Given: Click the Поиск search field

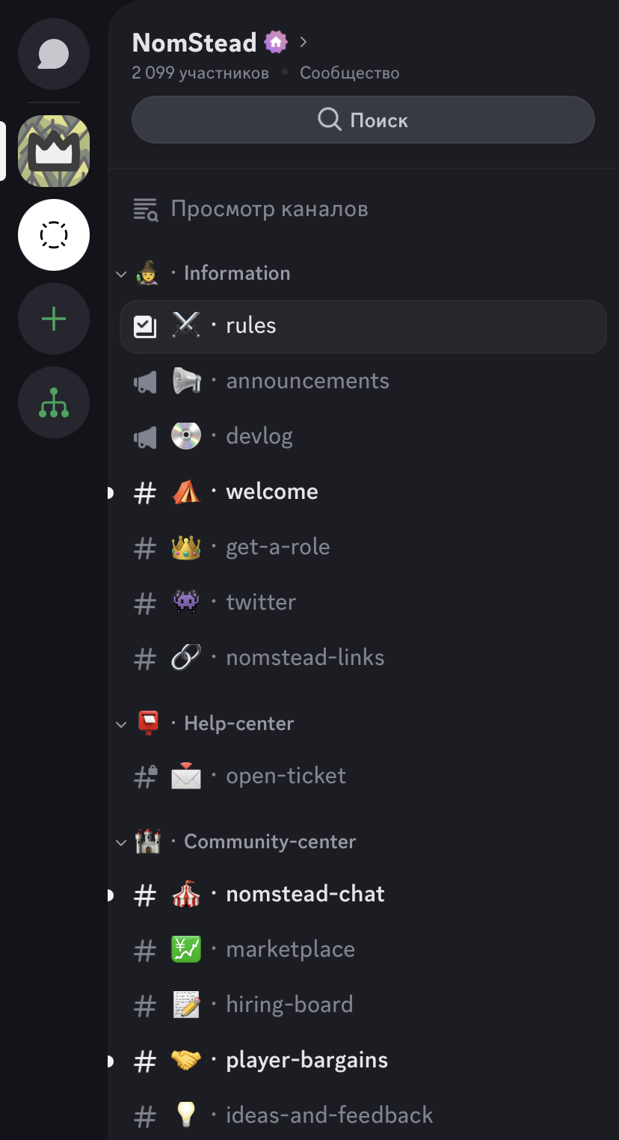Looking at the screenshot, I should pos(363,120).
